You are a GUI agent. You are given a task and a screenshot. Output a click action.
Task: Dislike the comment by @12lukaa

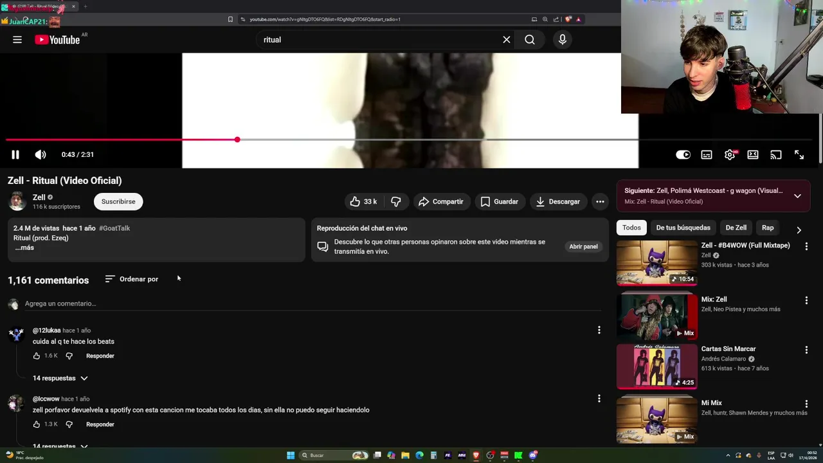[69, 356]
